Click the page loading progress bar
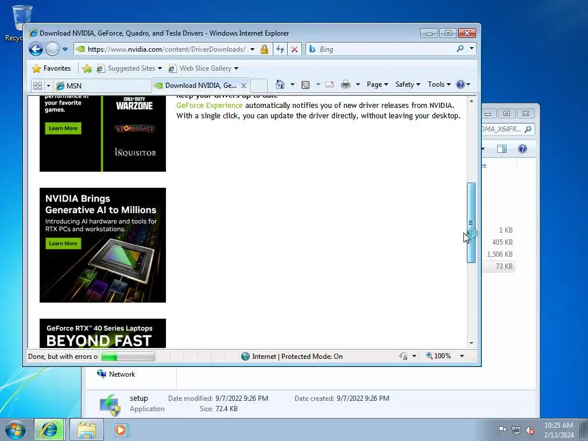The height and width of the screenshot is (441, 588). pos(128,356)
